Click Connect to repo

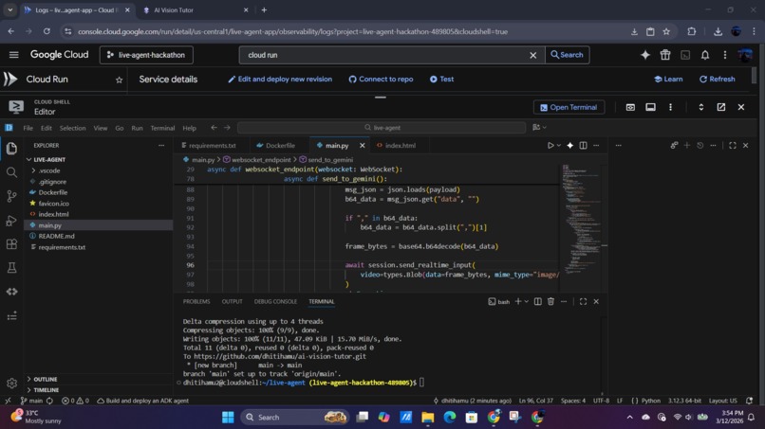coord(381,79)
